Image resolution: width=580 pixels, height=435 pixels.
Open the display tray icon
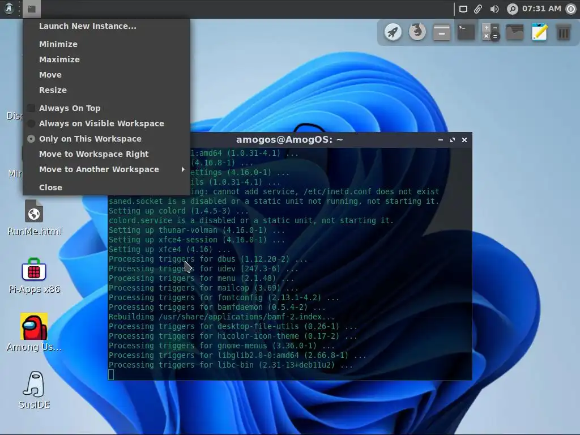pyautogui.click(x=463, y=9)
